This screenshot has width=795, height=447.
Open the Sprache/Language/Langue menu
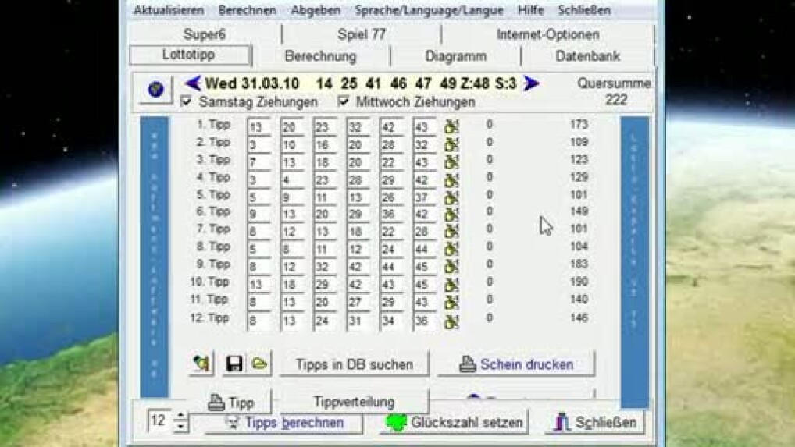coord(429,10)
